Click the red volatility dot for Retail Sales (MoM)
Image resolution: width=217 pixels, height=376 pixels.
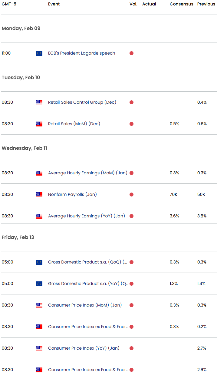tap(131, 124)
